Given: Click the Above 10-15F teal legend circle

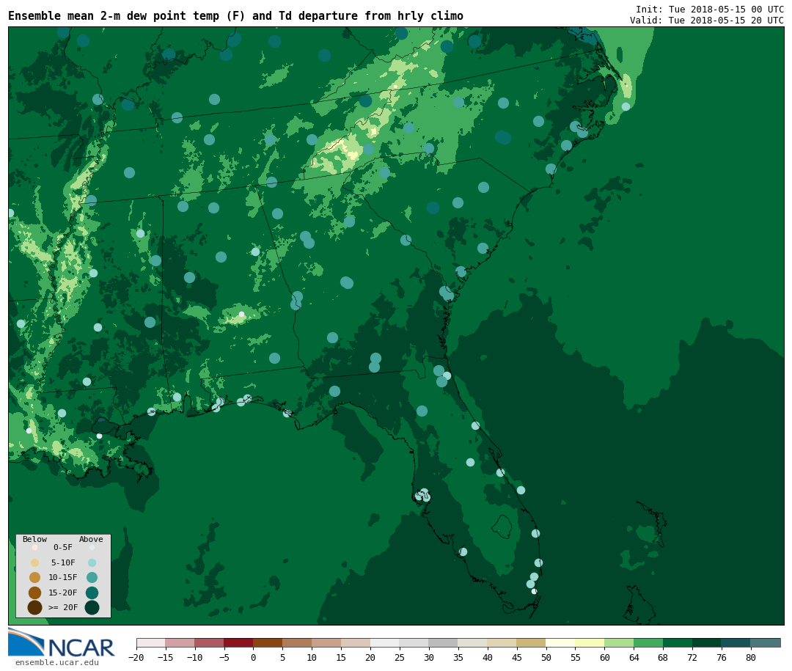Looking at the screenshot, I should click(92, 577).
